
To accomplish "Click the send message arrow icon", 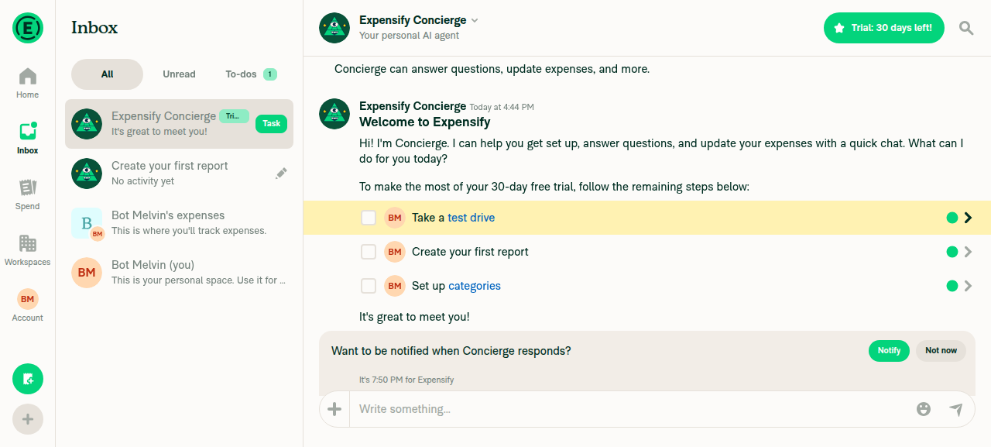I will click(x=956, y=409).
